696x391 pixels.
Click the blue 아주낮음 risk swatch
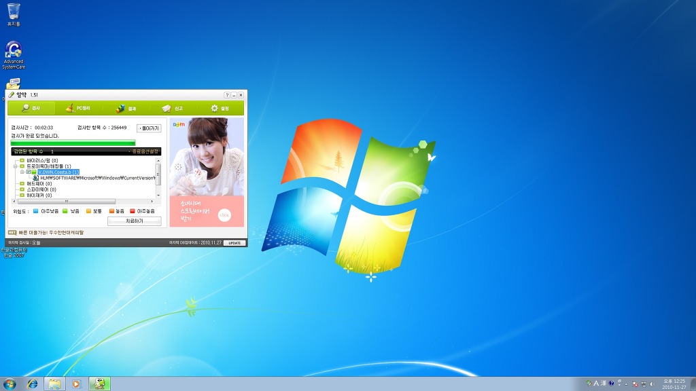pyautogui.click(x=35, y=211)
